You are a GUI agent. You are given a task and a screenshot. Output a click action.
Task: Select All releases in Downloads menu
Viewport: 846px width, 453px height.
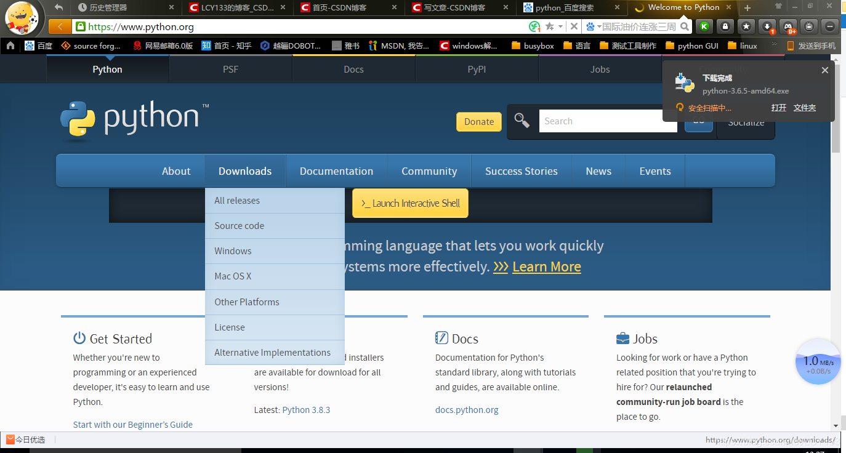(275, 201)
